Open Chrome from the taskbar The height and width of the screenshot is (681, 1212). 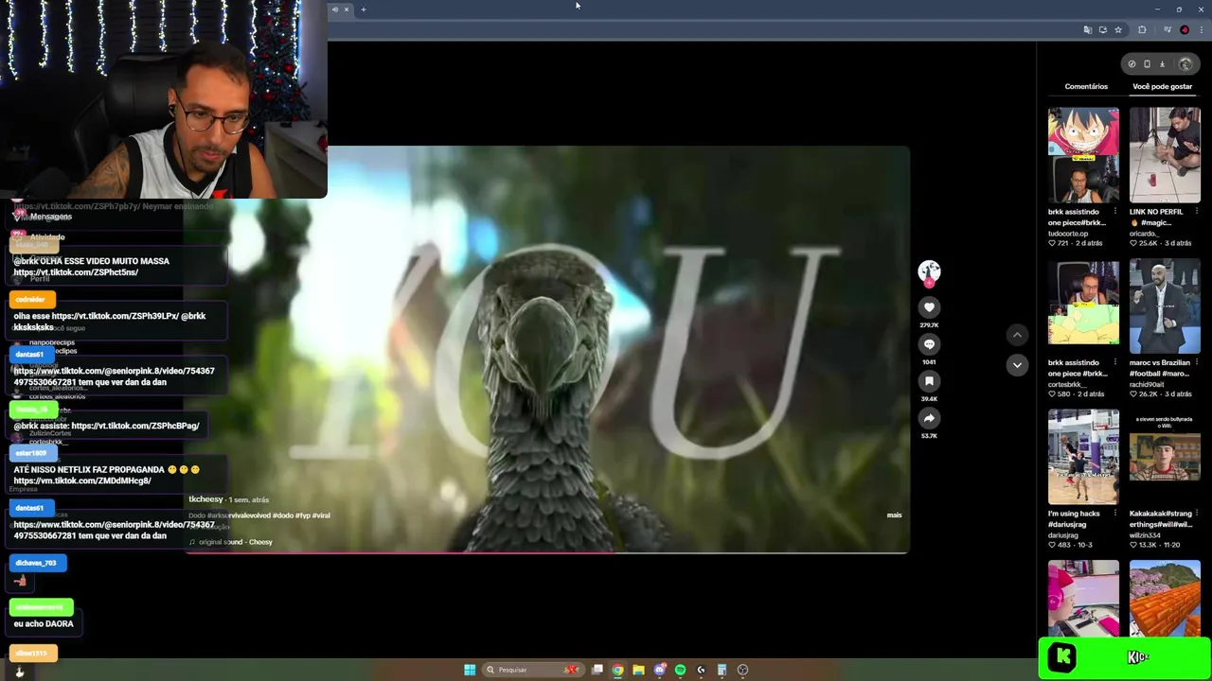tap(617, 670)
